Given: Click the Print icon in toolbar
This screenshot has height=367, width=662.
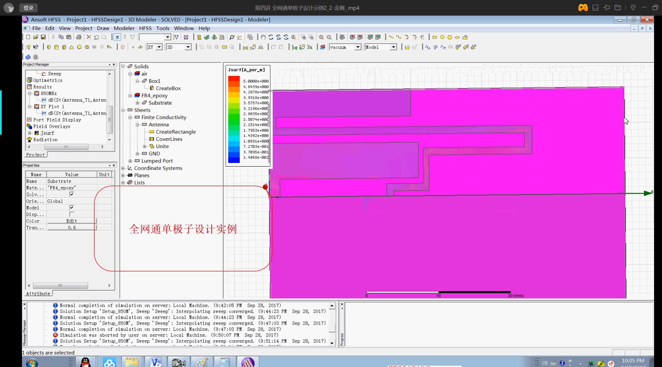Looking at the screenshot, I should tap(79, 37).
